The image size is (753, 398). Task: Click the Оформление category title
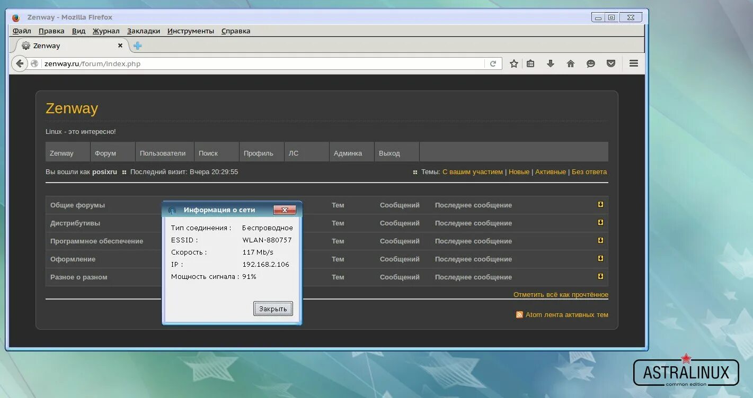(x=73, y=259)
